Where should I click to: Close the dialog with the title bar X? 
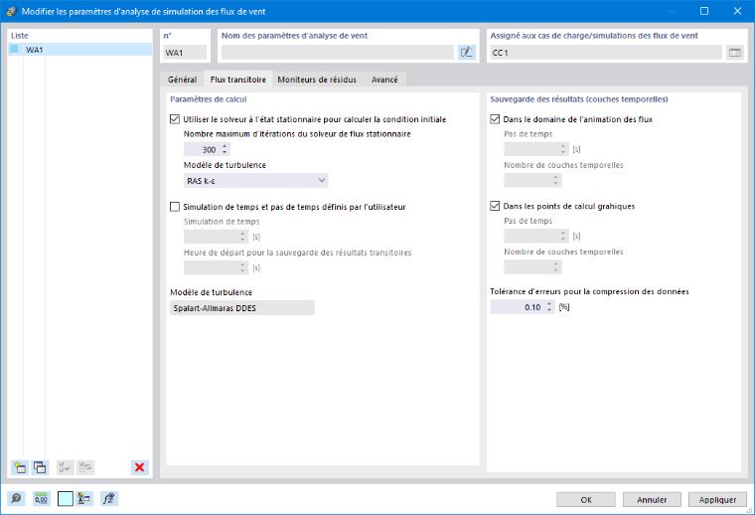737,11
